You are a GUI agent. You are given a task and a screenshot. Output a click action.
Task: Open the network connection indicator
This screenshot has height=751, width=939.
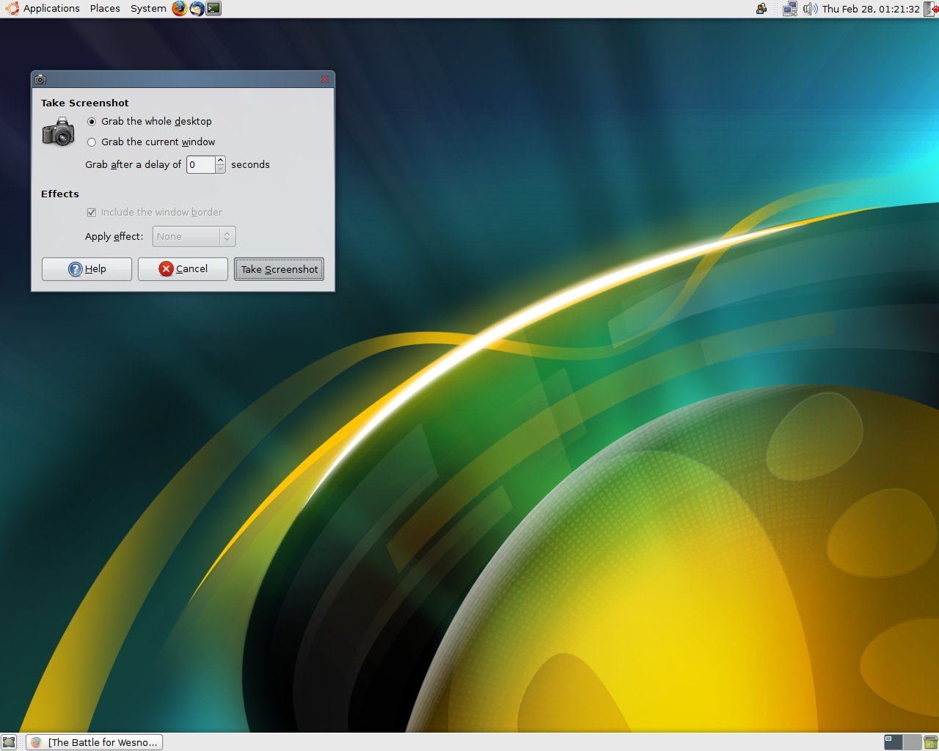coord(790,9)
